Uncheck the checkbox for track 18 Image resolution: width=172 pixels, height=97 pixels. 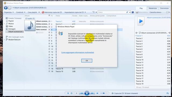point(49,68)
